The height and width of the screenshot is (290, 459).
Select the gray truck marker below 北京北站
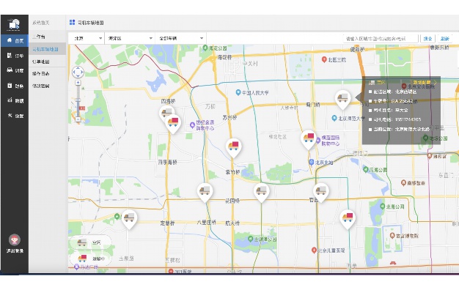[321, 193]
